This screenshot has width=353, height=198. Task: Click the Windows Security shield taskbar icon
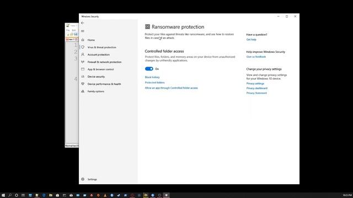167,195
